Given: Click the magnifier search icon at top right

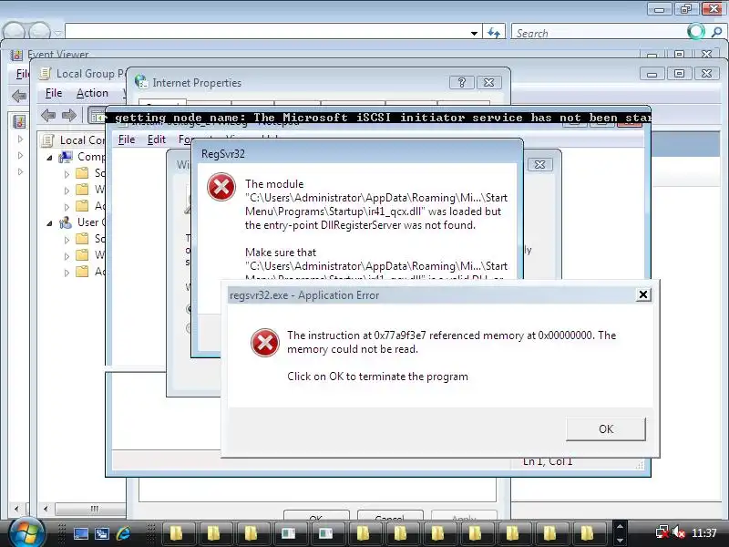Looking at the screenshot, I should (716, 32).
